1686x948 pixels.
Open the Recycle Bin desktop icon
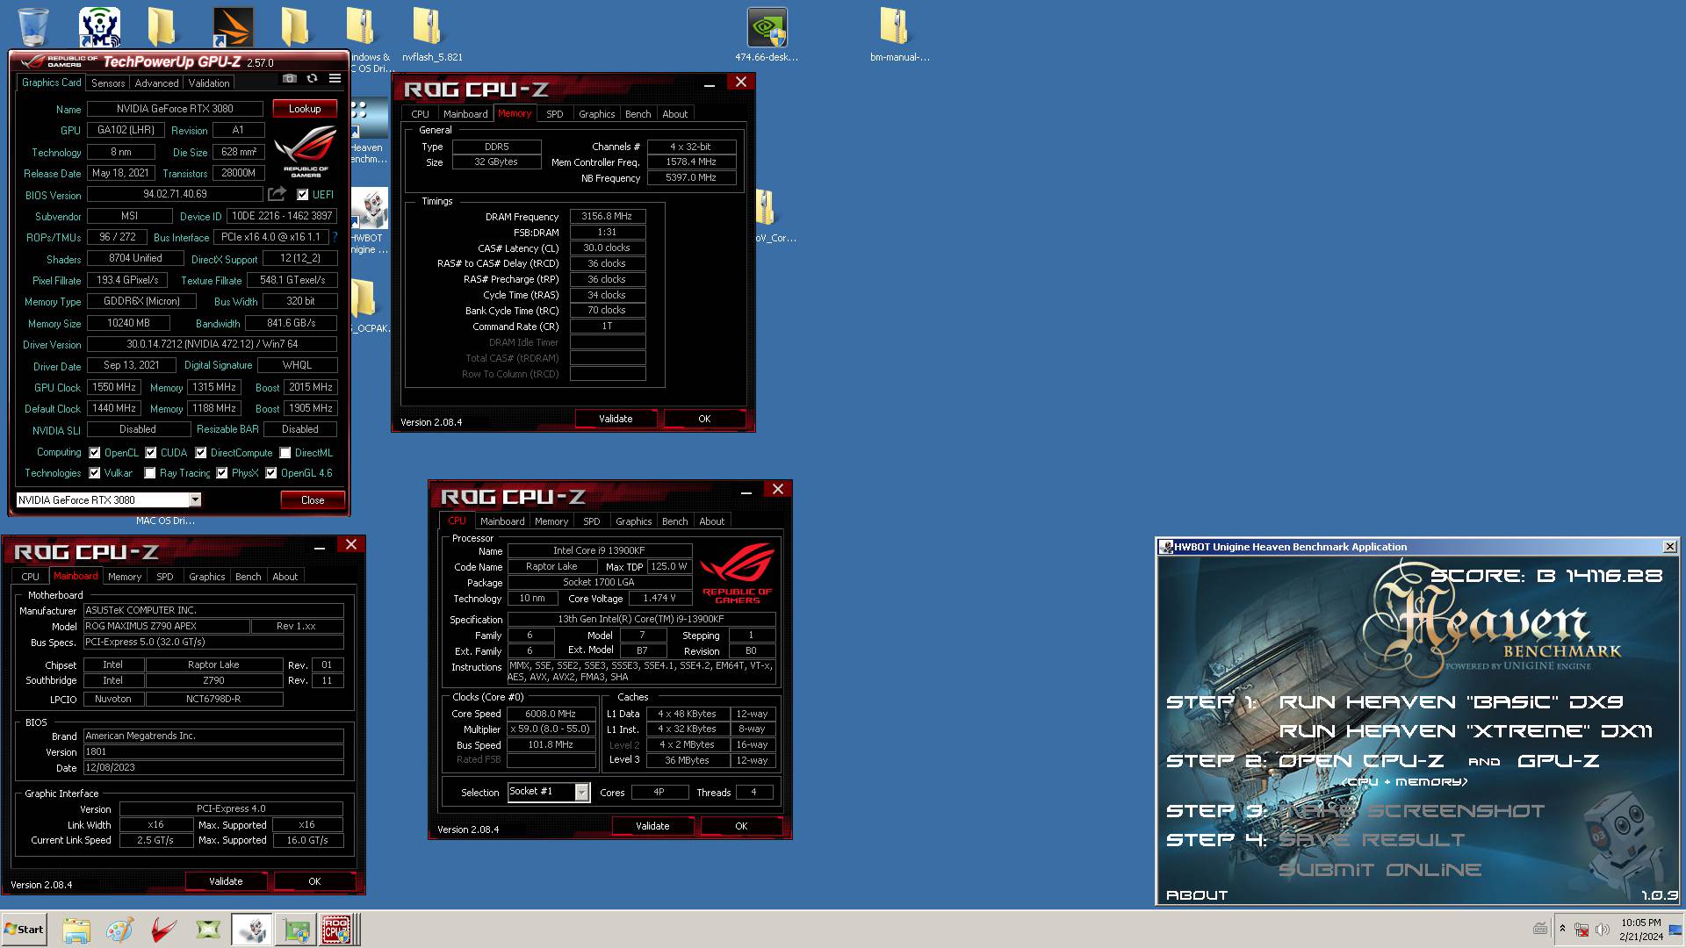click(x=33, y=26)
